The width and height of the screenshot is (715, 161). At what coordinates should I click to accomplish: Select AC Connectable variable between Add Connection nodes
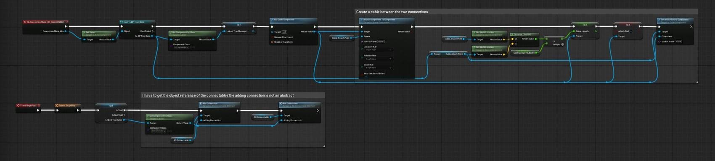pyautogui.click(x=262, y=117)
